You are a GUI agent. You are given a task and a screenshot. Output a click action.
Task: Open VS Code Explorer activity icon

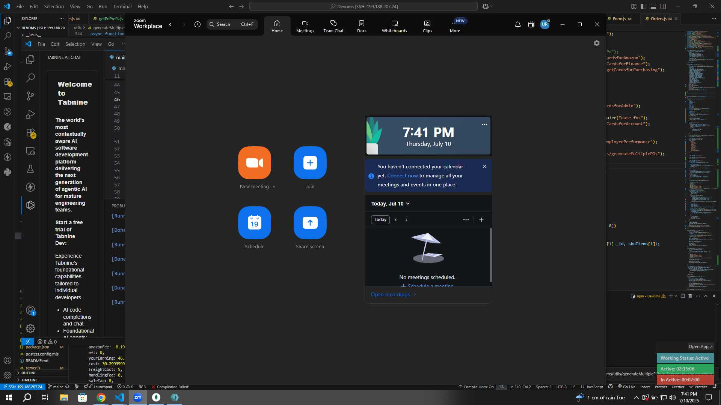click(8, 21)
